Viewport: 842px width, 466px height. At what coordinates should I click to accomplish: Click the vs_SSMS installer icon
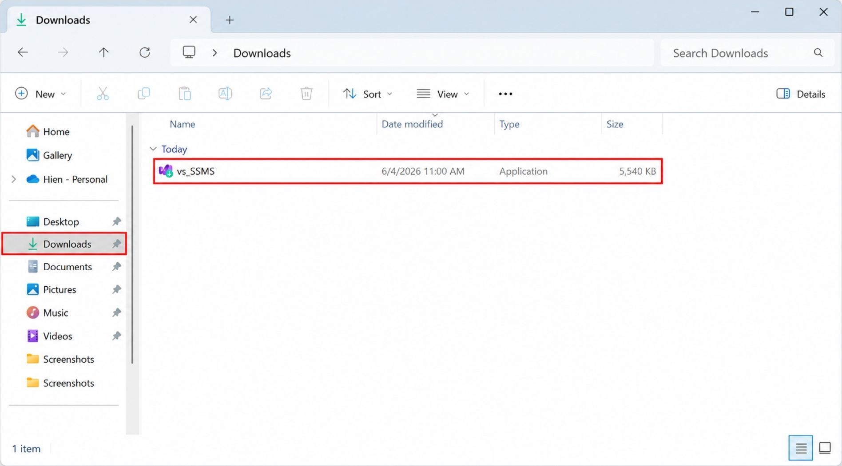[166, 171]
